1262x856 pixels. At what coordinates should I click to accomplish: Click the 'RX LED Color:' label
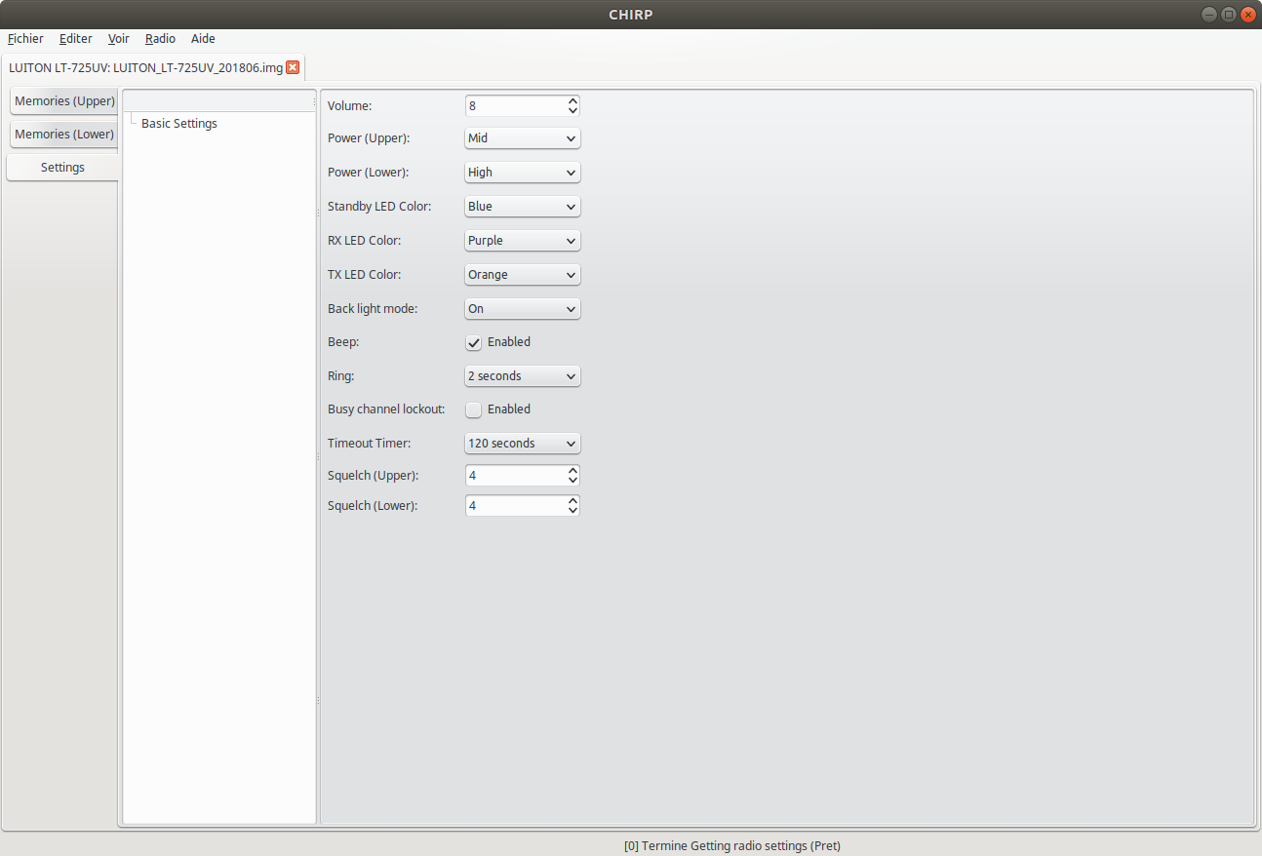coord(364,241)
